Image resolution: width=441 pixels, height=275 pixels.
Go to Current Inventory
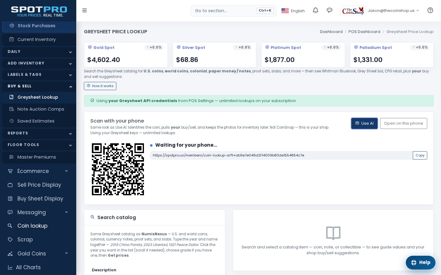[x=39, y=39]
